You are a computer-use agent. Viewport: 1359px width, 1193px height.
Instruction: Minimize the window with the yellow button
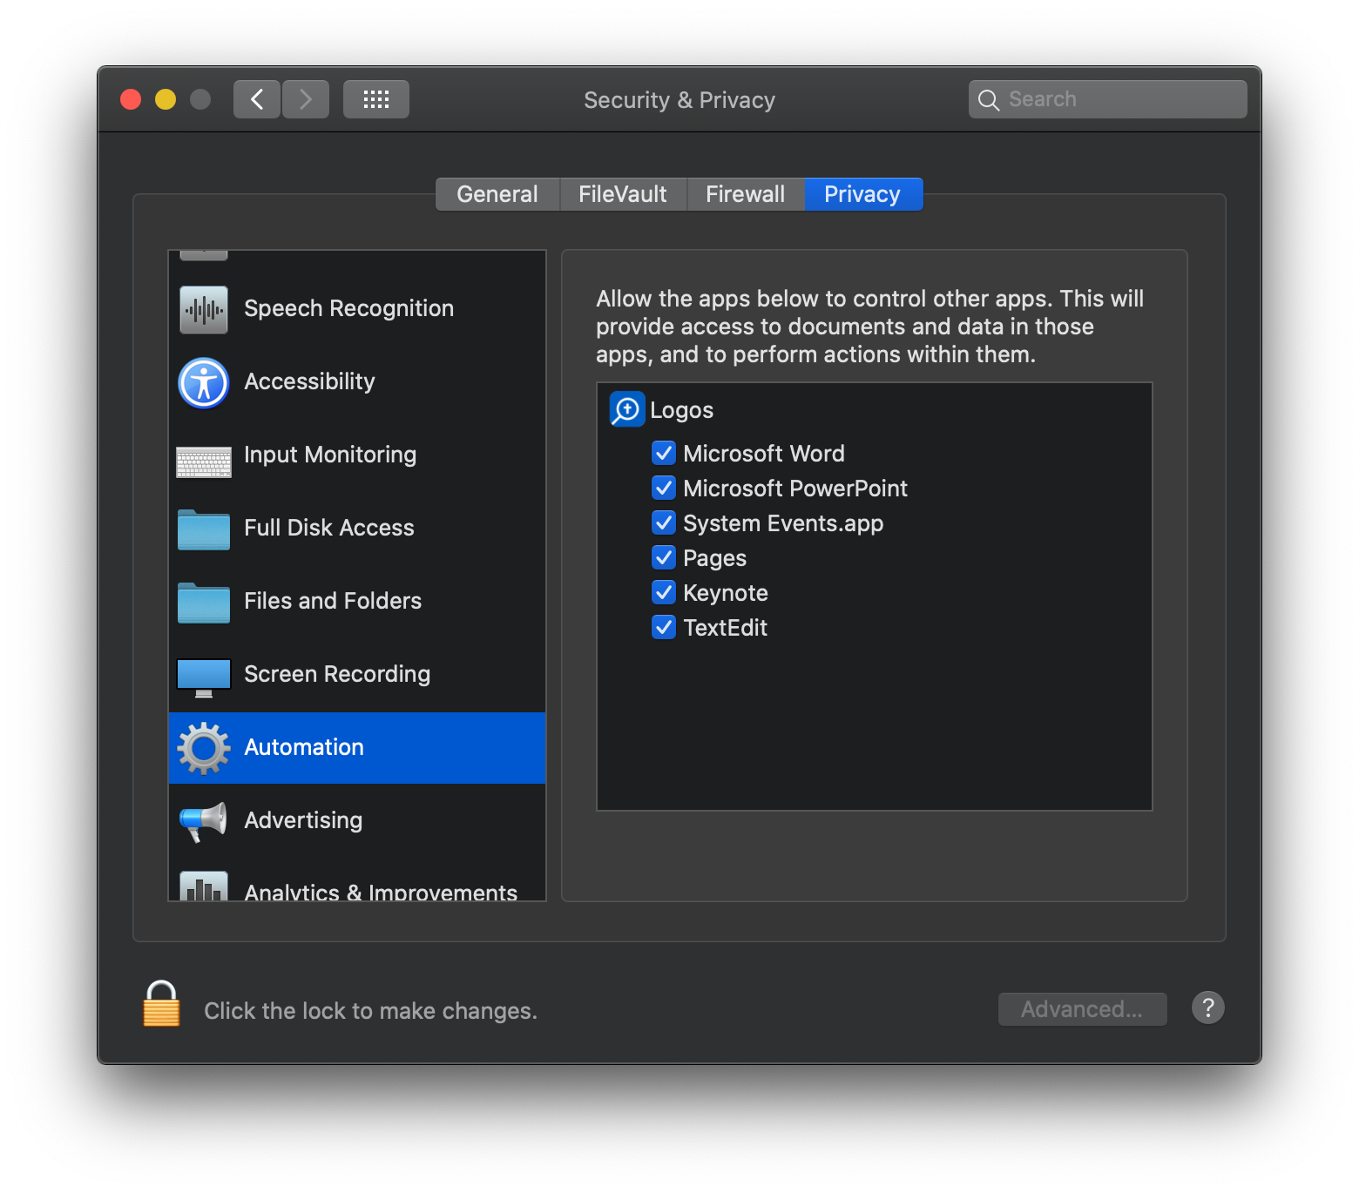tap(166, 99)
